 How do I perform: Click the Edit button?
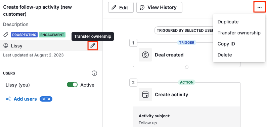(x=121, y=7)
